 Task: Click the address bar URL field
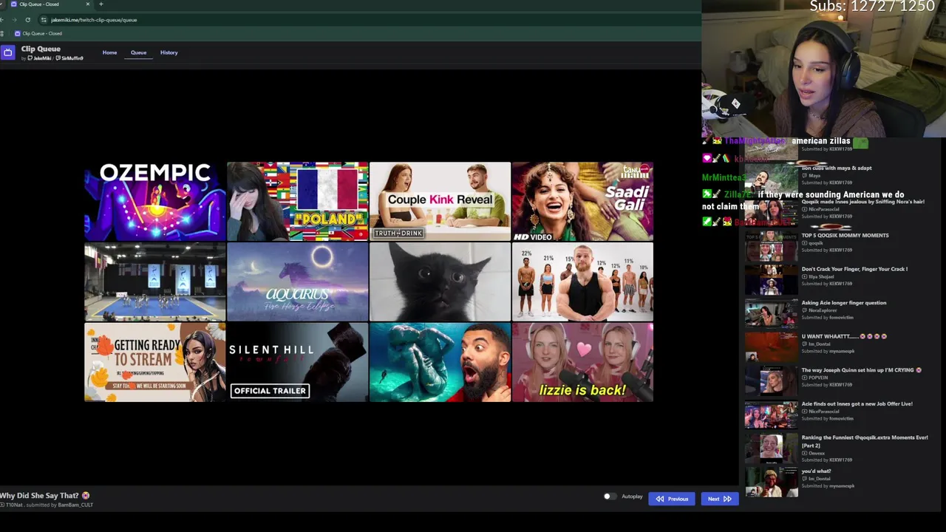point(370,20)
